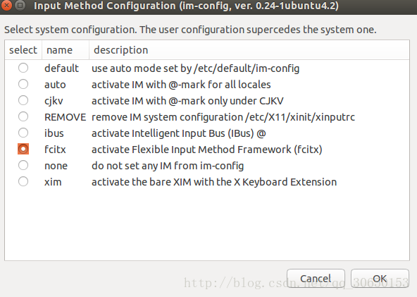This screenshot has width=417, height=297.
Task: Click the xim row name label
Action: (53, 182)
